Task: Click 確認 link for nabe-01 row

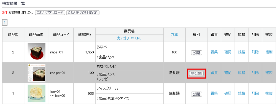Action: point(228,52)
